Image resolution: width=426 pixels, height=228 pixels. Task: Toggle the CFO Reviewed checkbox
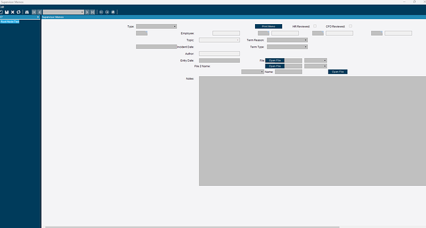351,26
